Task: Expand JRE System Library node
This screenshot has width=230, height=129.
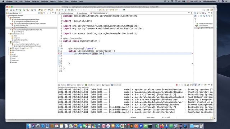Action: coord(9,48)
